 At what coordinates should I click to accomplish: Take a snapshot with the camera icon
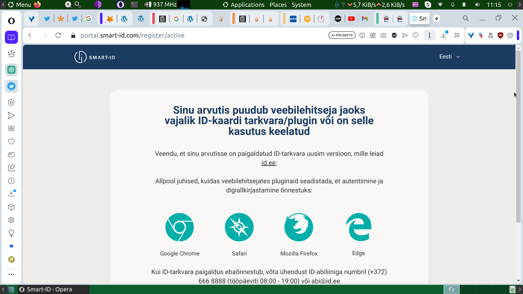coord(383,35)
